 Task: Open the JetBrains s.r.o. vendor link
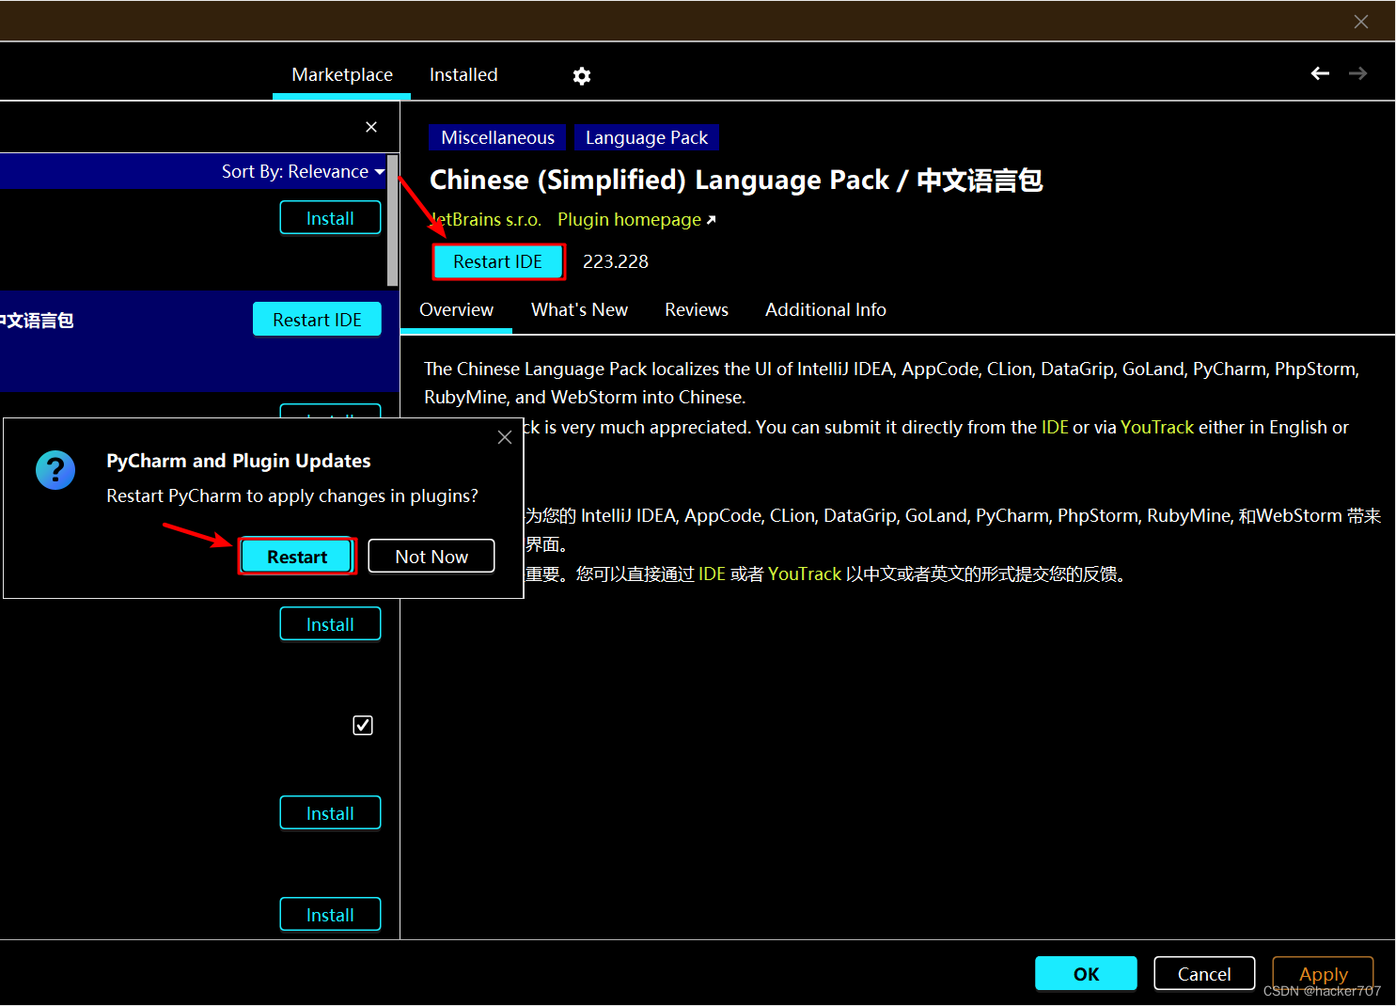[x=485, y=219]
